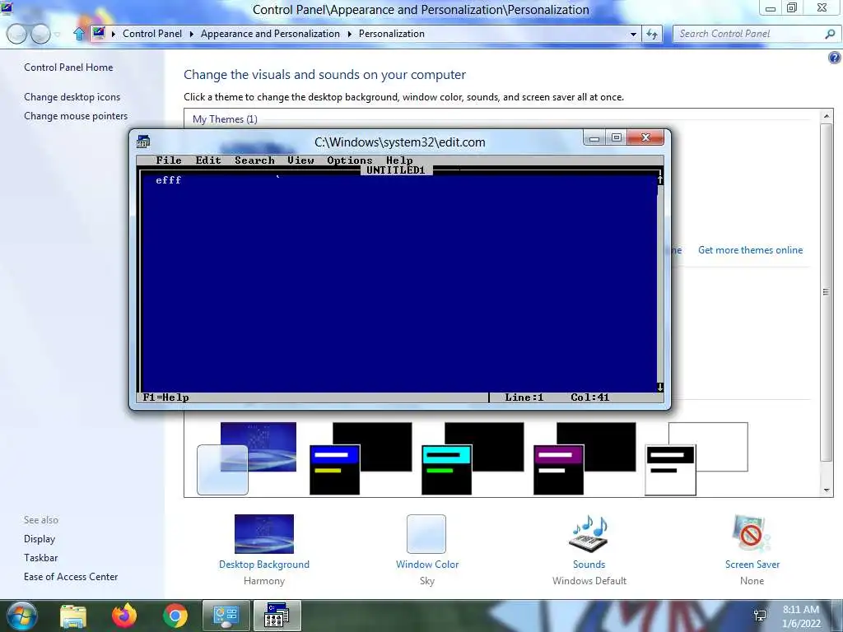Click the Back navigation button
Screen dimensions: 843x632
tap(16, 34)
